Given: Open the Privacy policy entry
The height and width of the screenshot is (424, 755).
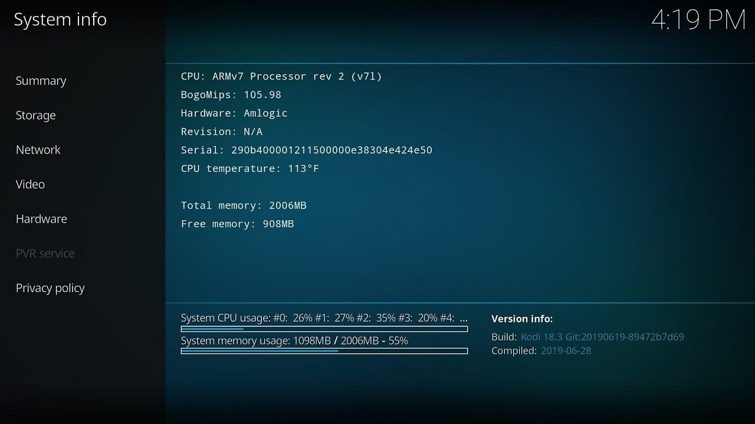Looking at the screenshot, I should (x=50, y=287).
